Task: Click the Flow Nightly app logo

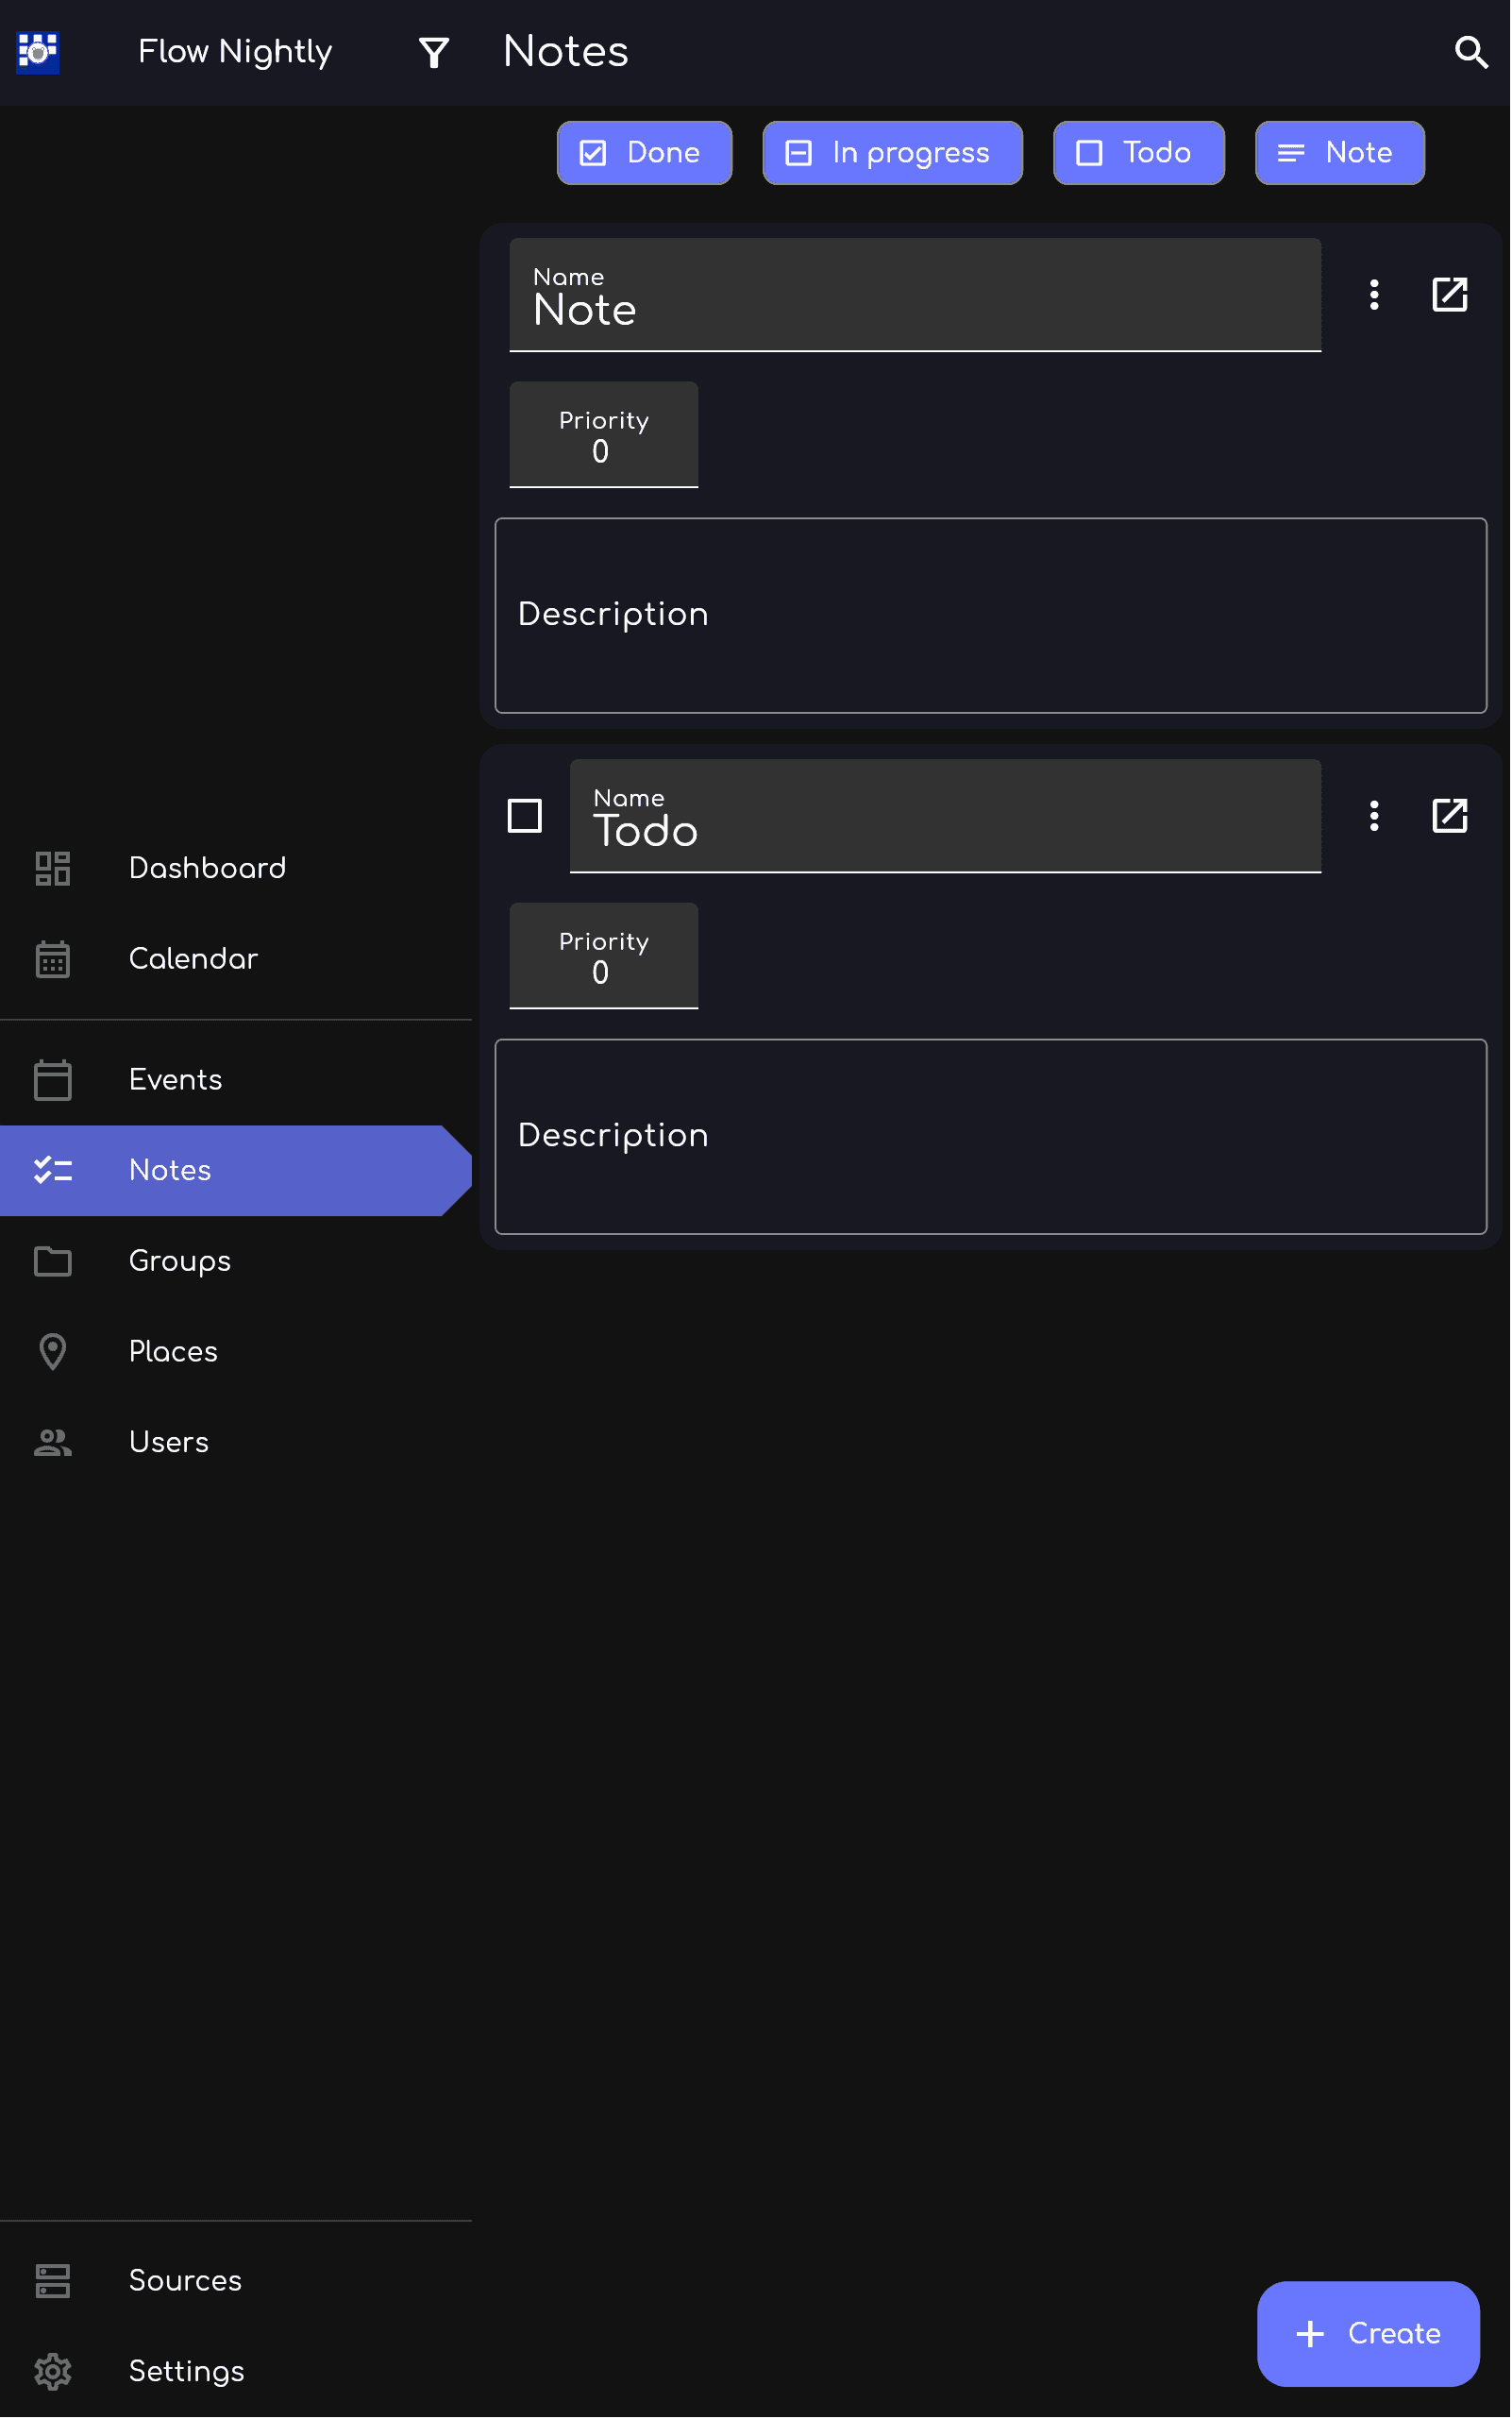Action: [x=38, y=52]
